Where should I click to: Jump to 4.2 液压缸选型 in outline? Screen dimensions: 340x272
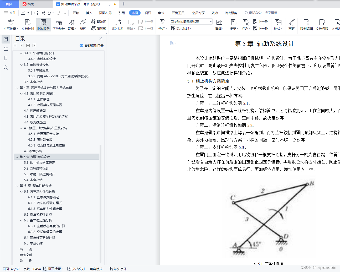[x=35, y=111]
